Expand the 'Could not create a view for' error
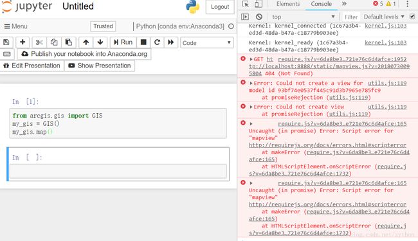Viewport: 418px width, 241px height. pyautogui.click(x=251, y=83)
